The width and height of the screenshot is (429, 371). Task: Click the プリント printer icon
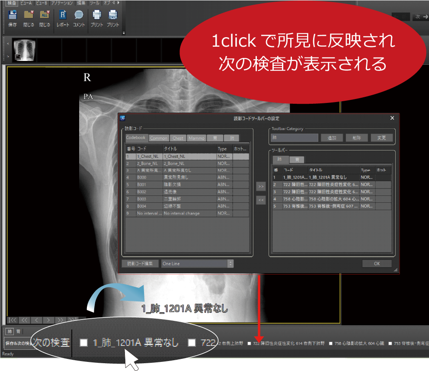(x=97, y=15)
